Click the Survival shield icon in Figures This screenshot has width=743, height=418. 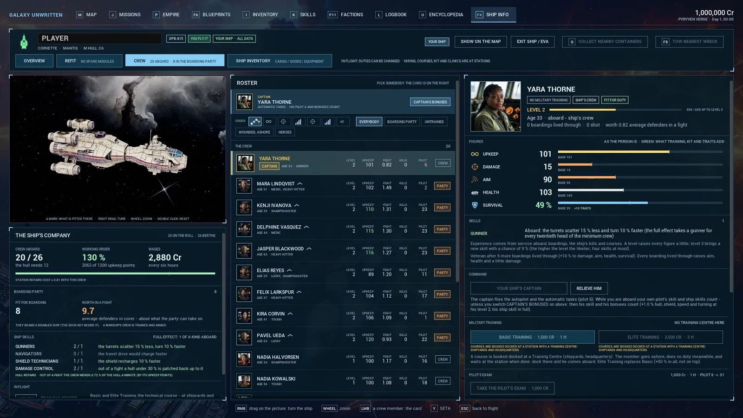tap(475, 205)
